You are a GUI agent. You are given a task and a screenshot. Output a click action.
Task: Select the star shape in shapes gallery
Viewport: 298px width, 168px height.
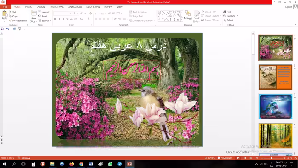(x=178, y=20)
